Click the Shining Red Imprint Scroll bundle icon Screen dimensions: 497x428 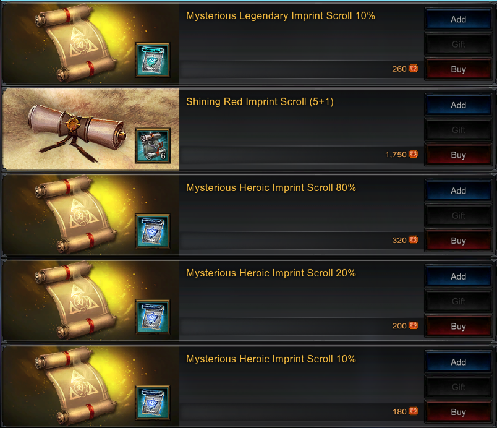153,145
